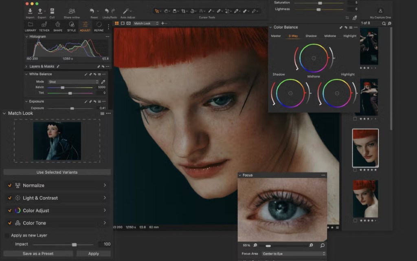Open the White Balance Mode dropdown
This screenshot has height=261, width=417.
tap(73, 82)
